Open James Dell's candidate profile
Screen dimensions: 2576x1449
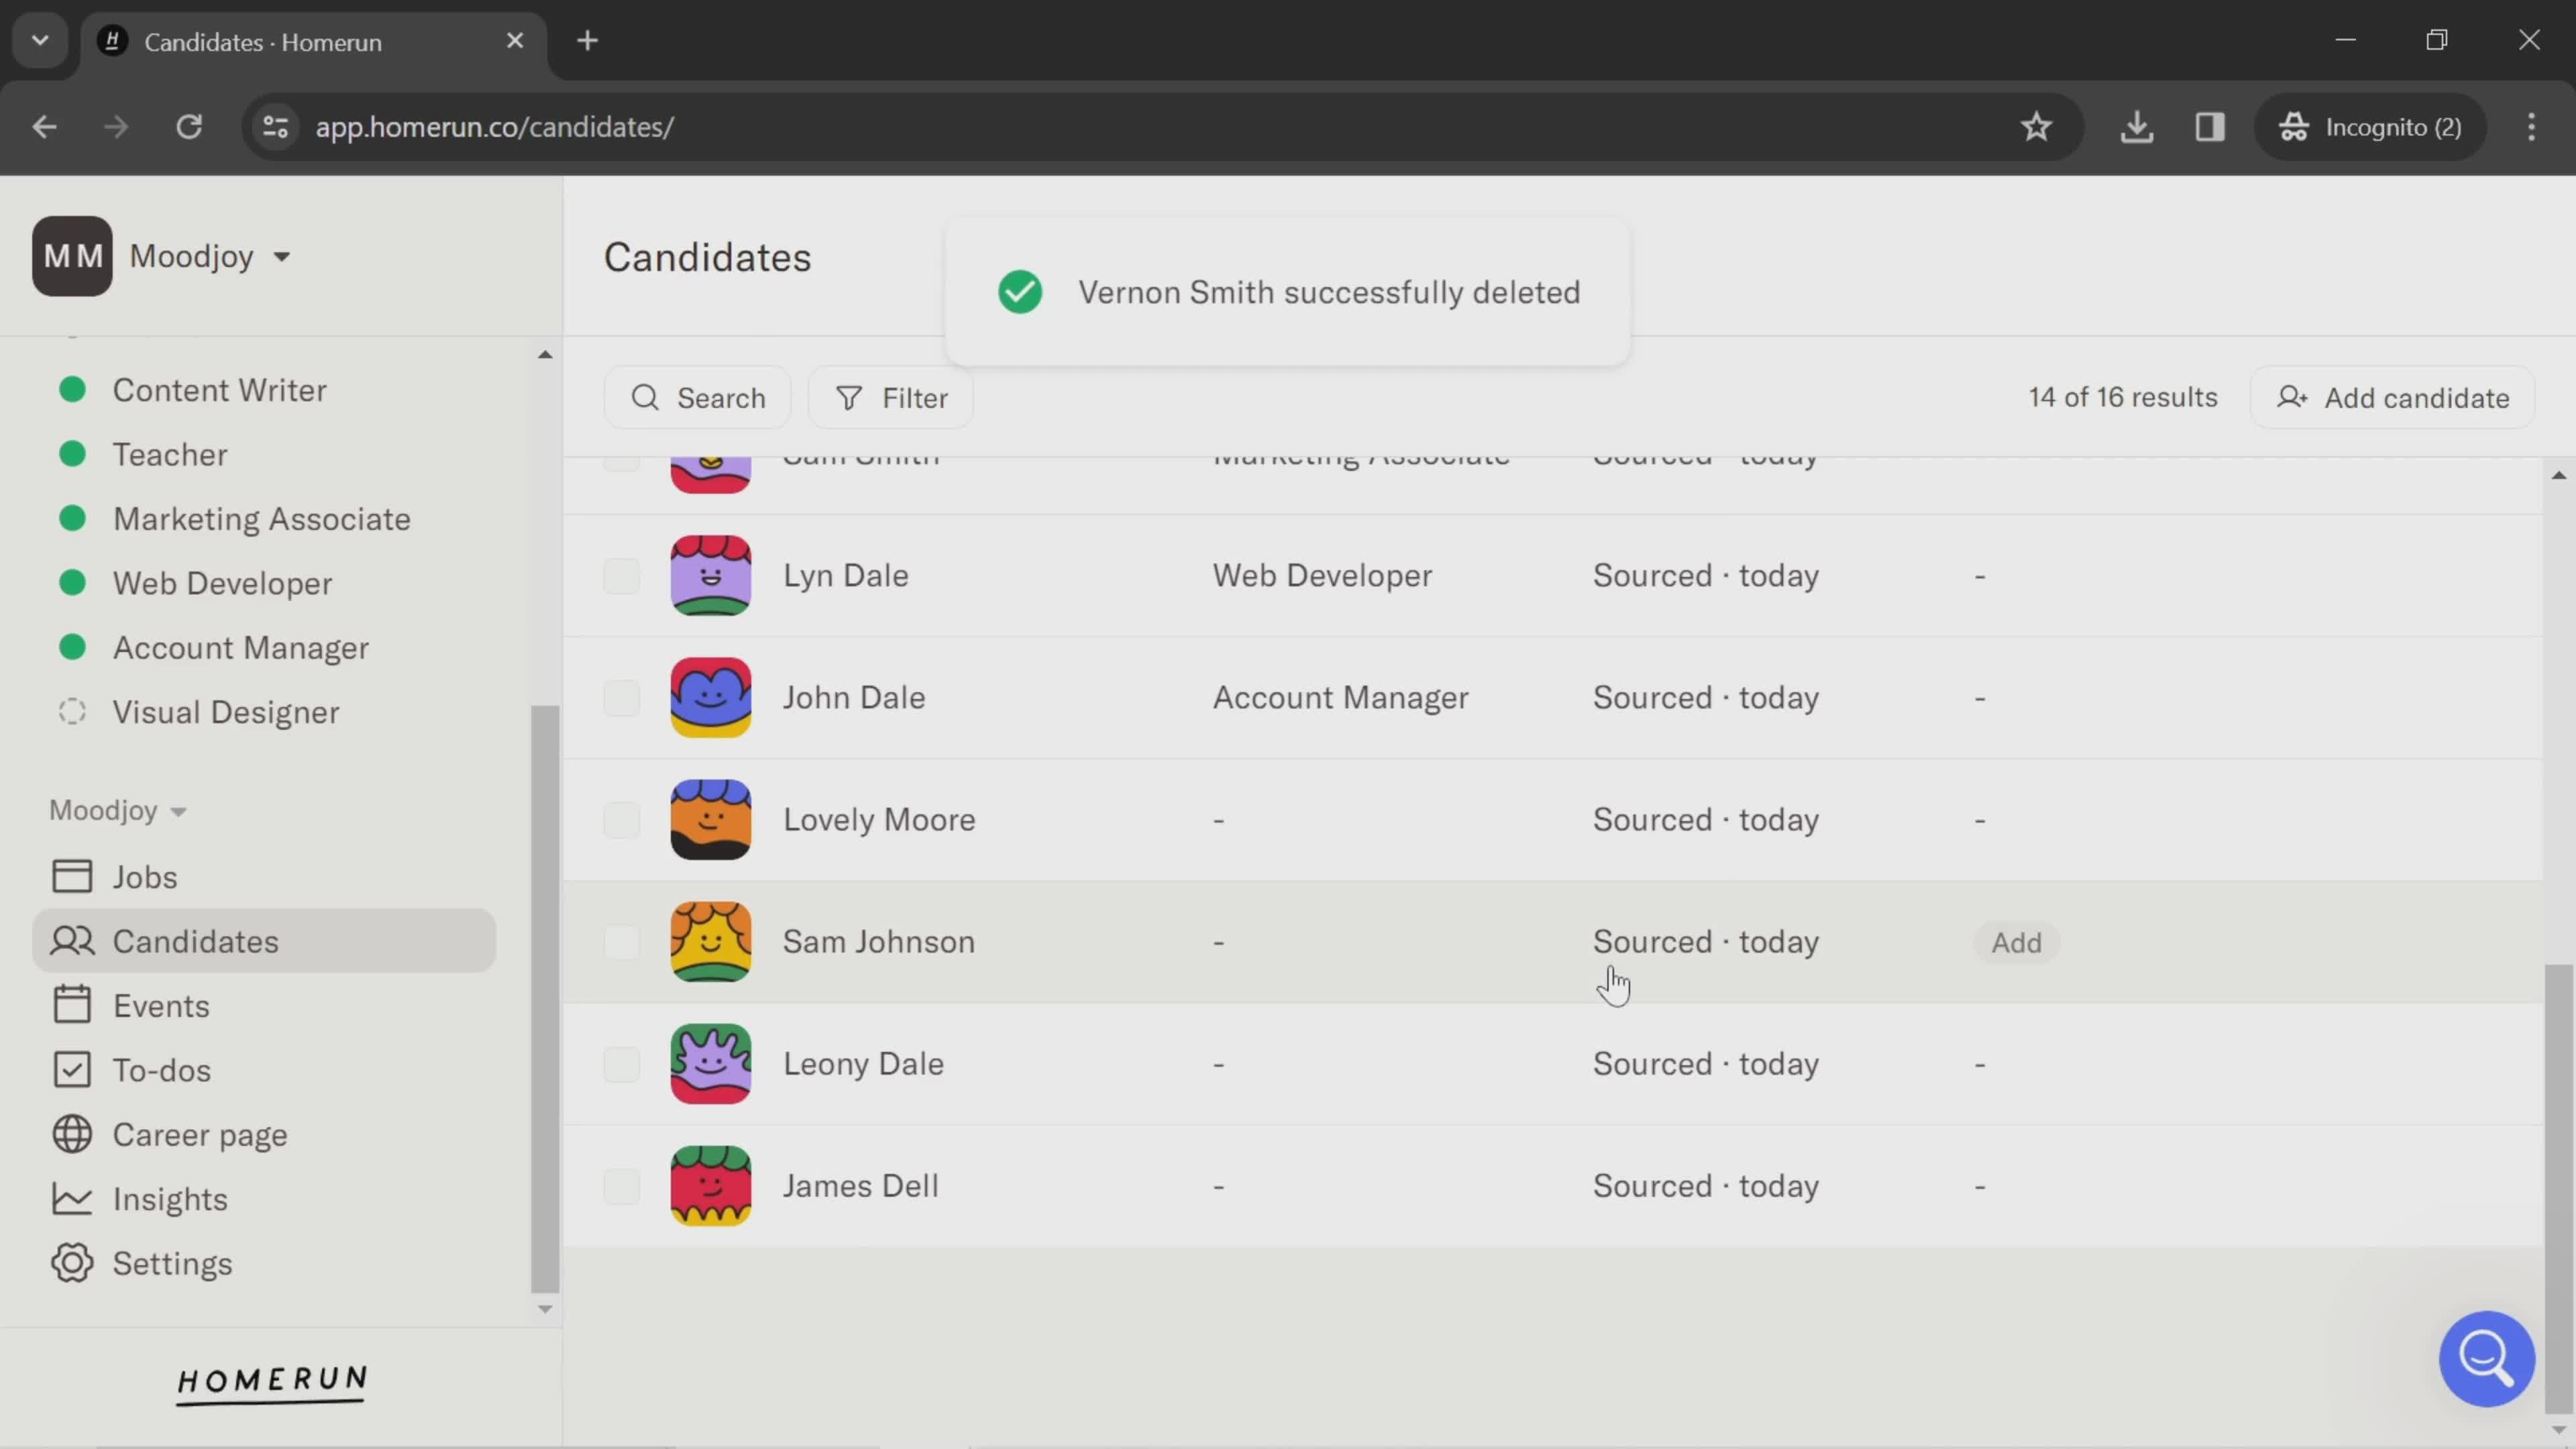pos(860,1186)
